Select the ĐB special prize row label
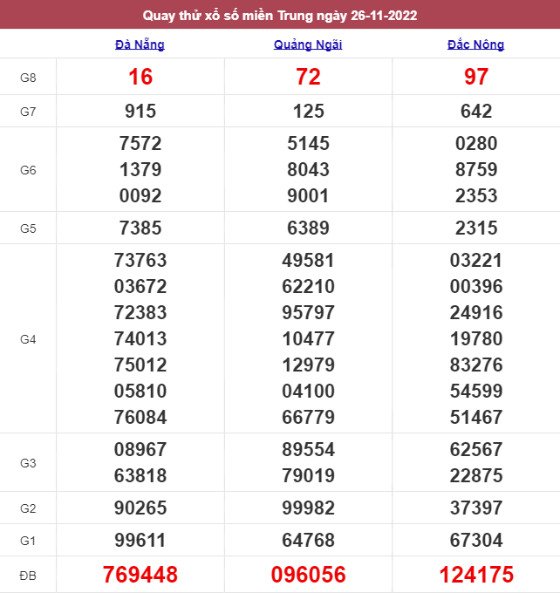This screenshot has width=560, height=593. (28, 576)
